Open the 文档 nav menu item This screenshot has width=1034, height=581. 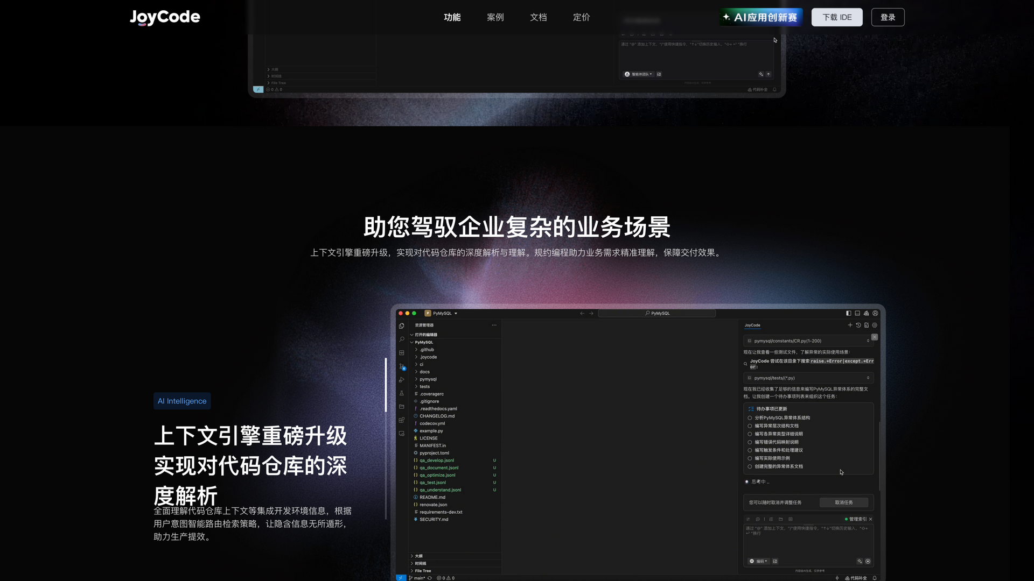(539, 17)
